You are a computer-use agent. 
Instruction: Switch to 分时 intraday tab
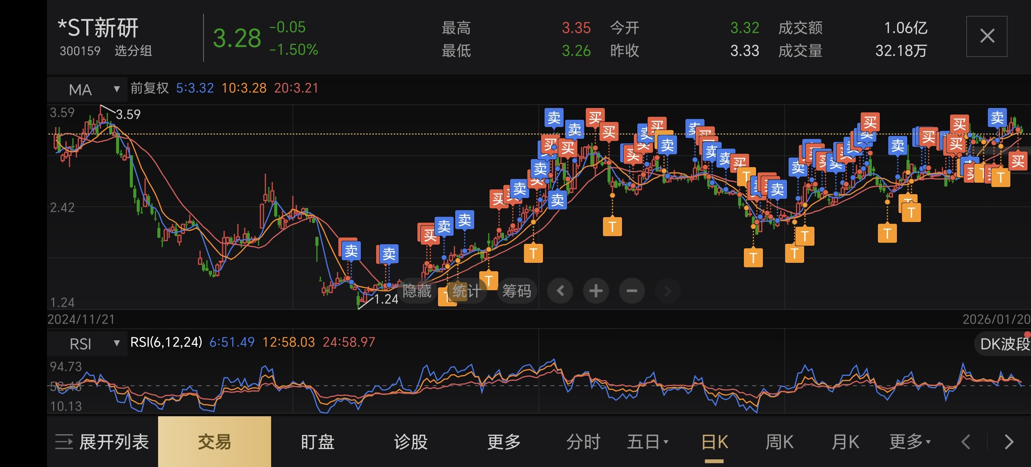[583, 442]
